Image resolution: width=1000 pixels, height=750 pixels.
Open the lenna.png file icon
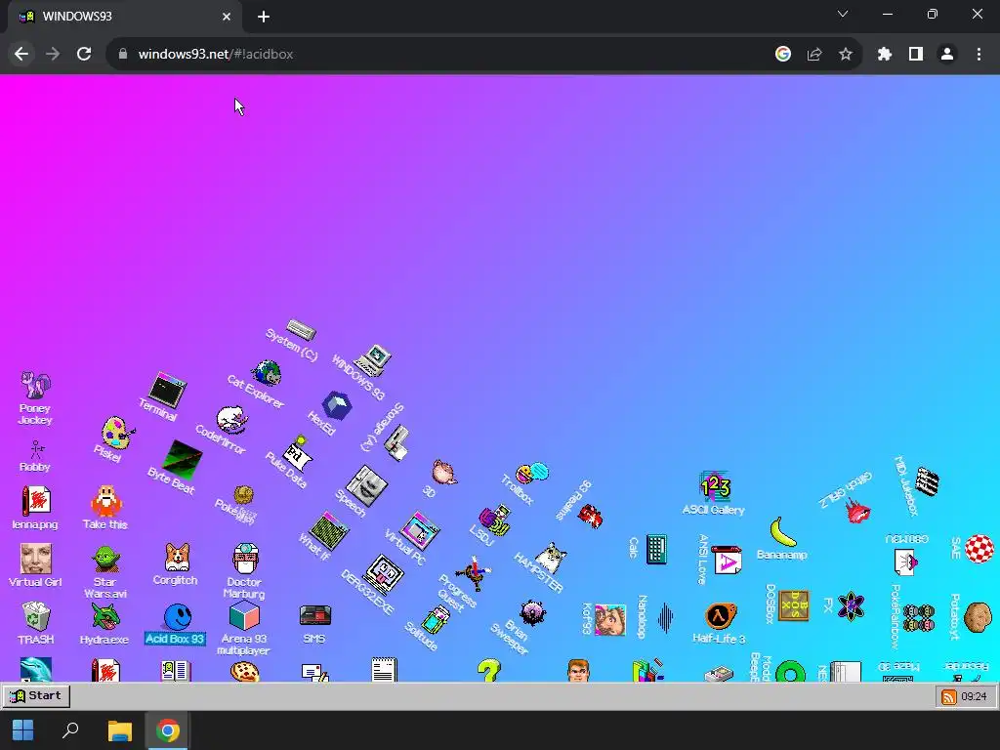coord(36,501)
